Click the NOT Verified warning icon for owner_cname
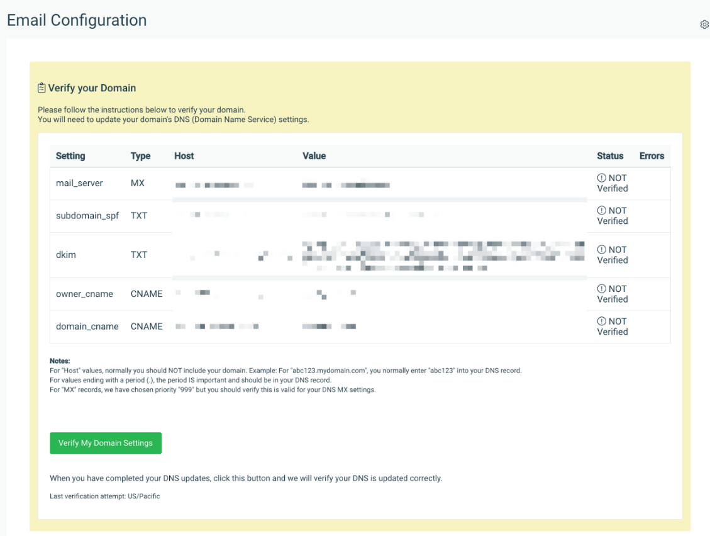This screenshot has width=710, height=536. [x=601, y=288]
